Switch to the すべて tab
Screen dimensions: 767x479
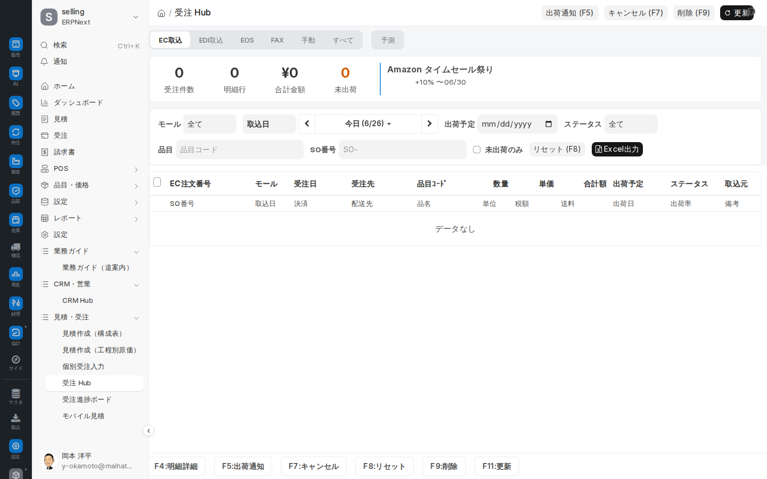(x=343, y=40)
